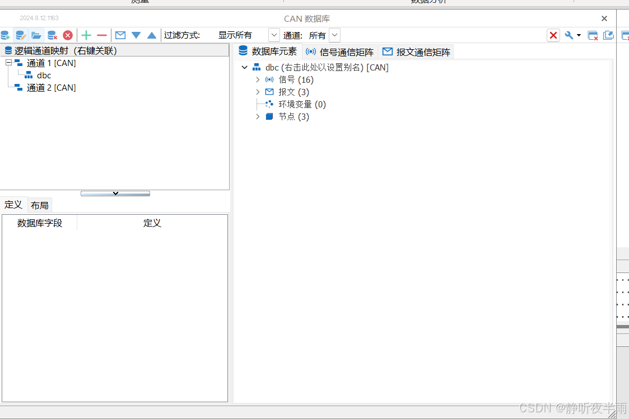Click the envelope icon beside 报文 (3)
This screenshot has width=629, height=419.
pos(269,92)
